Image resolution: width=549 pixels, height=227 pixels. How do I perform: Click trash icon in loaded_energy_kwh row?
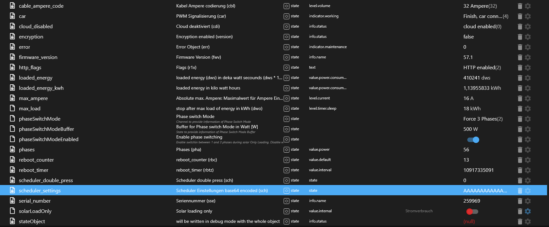(x=520, y=88)
